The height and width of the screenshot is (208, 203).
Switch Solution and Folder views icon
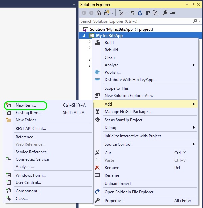pyautogui.click(x=107, y=13)
